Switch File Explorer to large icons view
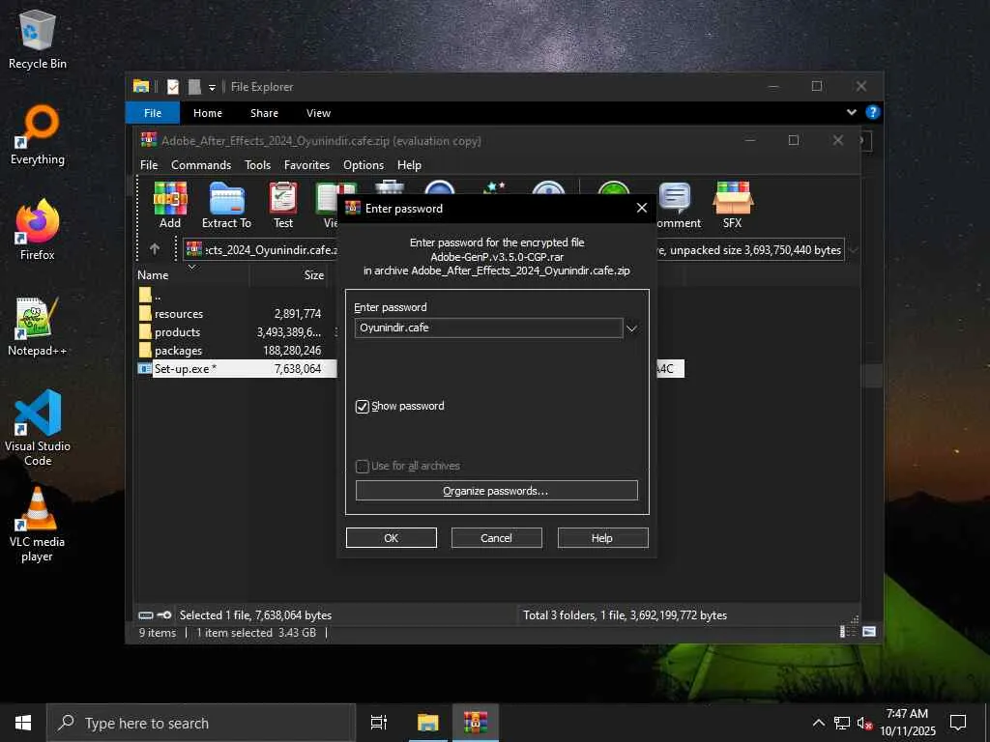This screenshot has height=742, width=990. (x=869, y=632)
